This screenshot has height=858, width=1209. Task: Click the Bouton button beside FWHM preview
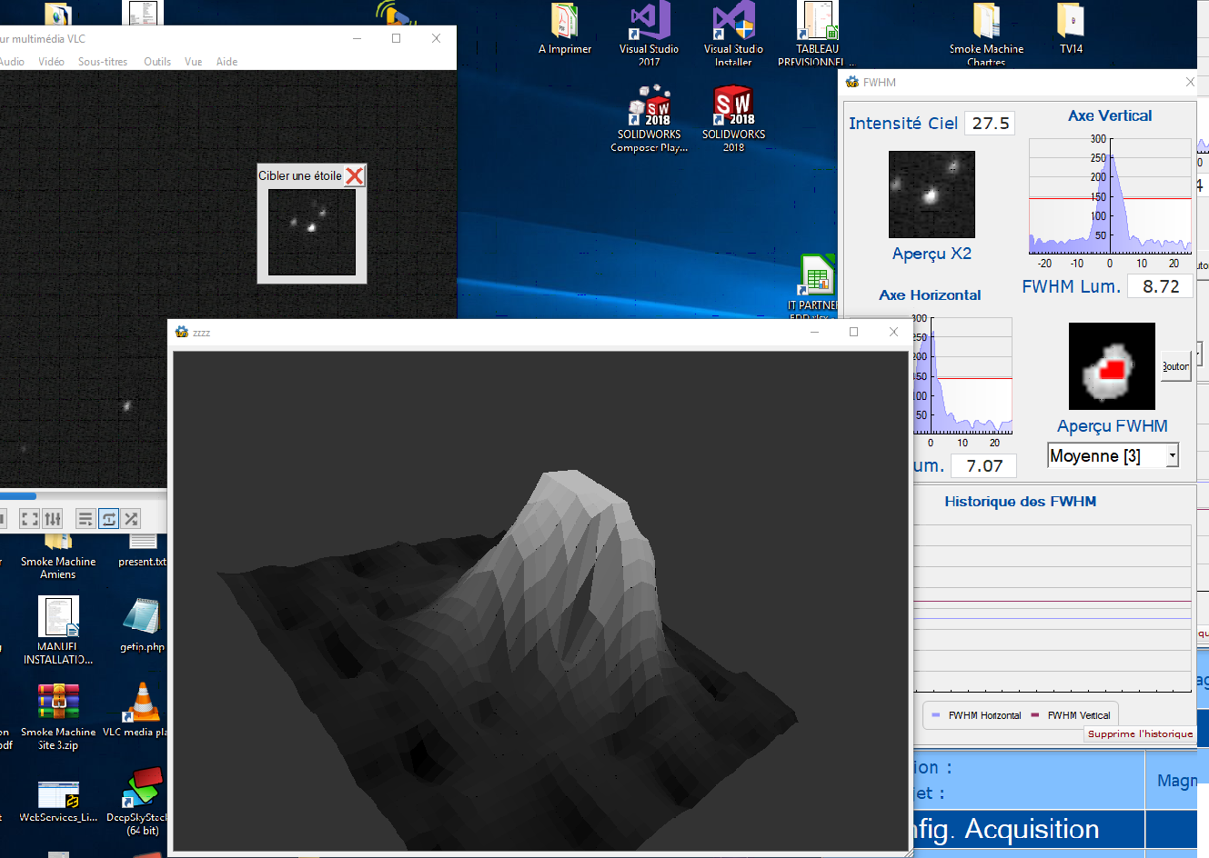(1175, 366)
